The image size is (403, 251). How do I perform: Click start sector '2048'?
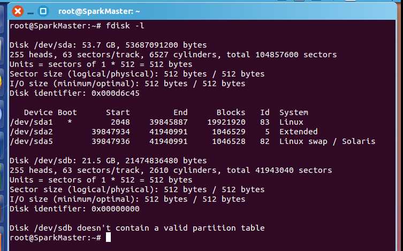click(120, 122)
